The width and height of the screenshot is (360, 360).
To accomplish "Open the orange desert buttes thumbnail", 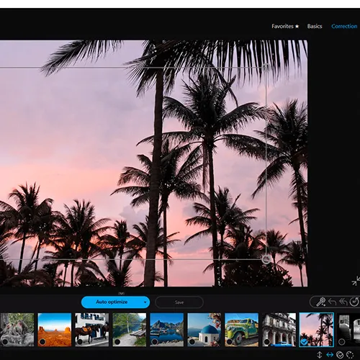I will point(55,329).
